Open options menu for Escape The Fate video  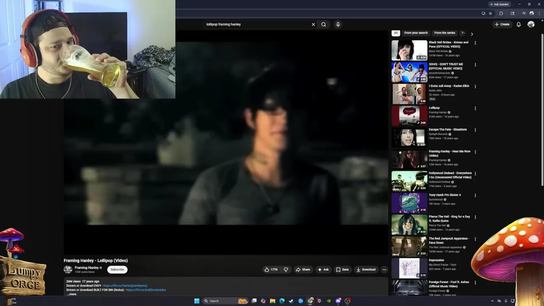(475, 130)
